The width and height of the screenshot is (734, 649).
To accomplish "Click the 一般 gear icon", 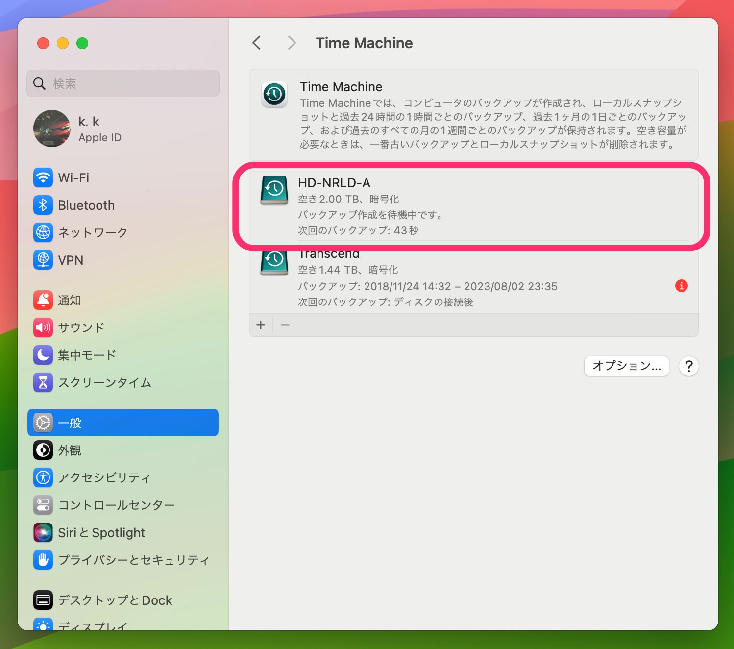I will click(x=43, y=423).
